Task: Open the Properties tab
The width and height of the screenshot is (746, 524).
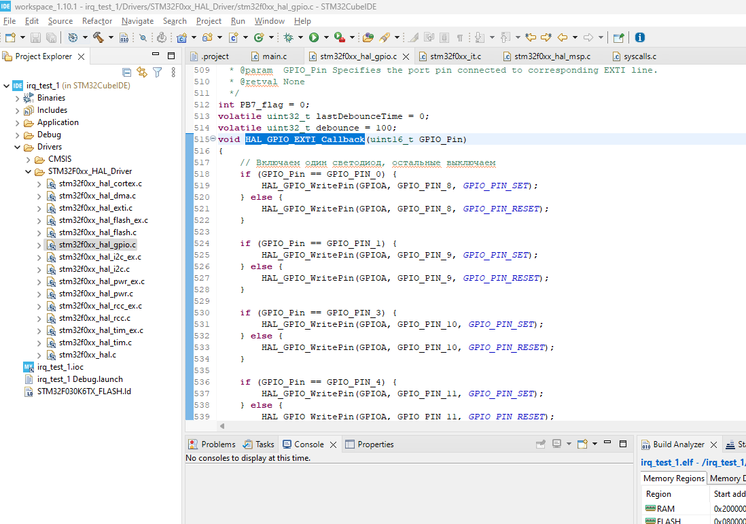Action: 370,444
